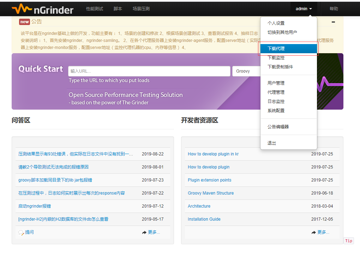The image size is (360, 270).
Task: Click the Quick Start heading
Action: click(41, 69)
